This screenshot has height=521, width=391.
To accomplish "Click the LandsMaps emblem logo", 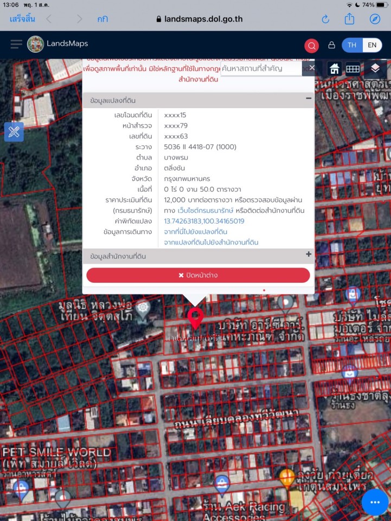I will [35, 44].
